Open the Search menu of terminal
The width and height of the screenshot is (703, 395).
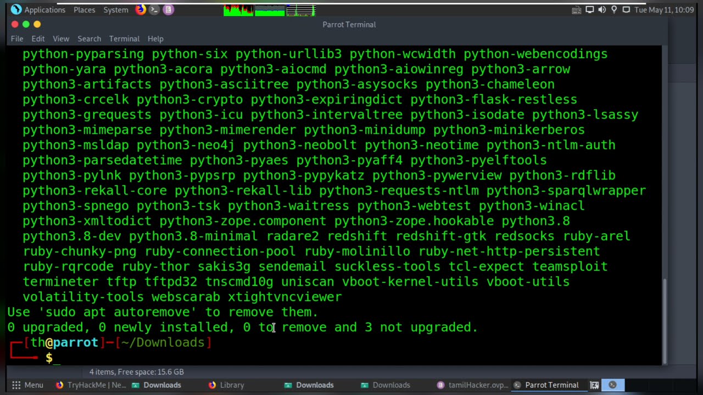pos(89,38)
